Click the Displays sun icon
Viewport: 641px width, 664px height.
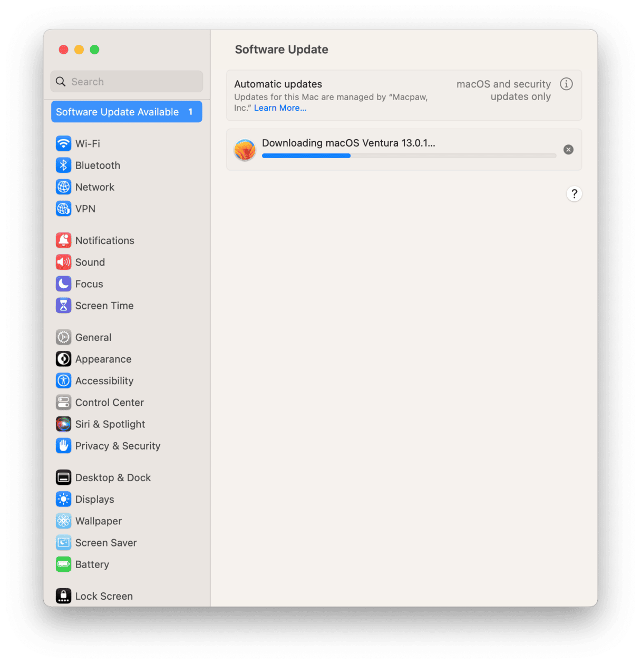pos(63,499)
